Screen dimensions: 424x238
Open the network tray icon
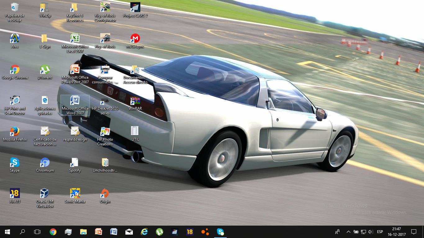[363, 232]
